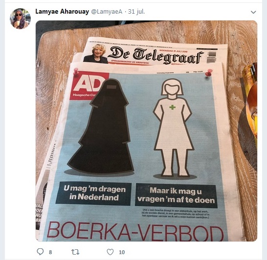The width and height of the screenshot is (267, 260).
Task: Click the right red pushpin on the AD page
Action: 209,73
